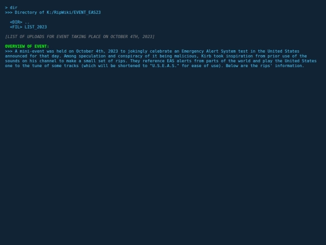
Task: Click the date 'October 4th, 2023' in overview paragraph
Action: pos(97,51)
